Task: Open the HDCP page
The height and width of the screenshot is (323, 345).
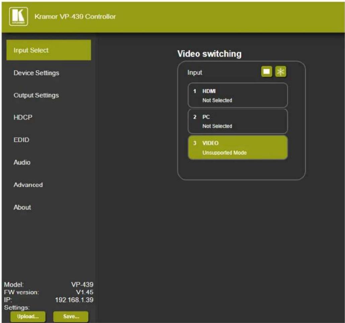Action: click(23, 118)
